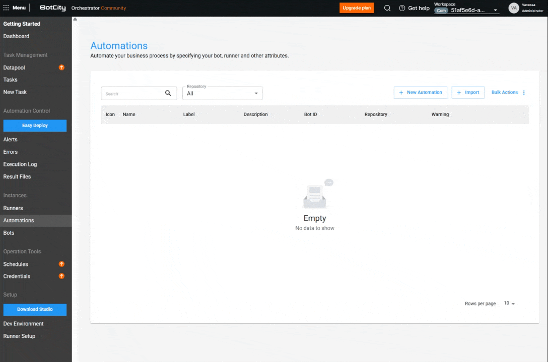Open the Execution Log page
The image size is (548, 362).
click(20, 164)
